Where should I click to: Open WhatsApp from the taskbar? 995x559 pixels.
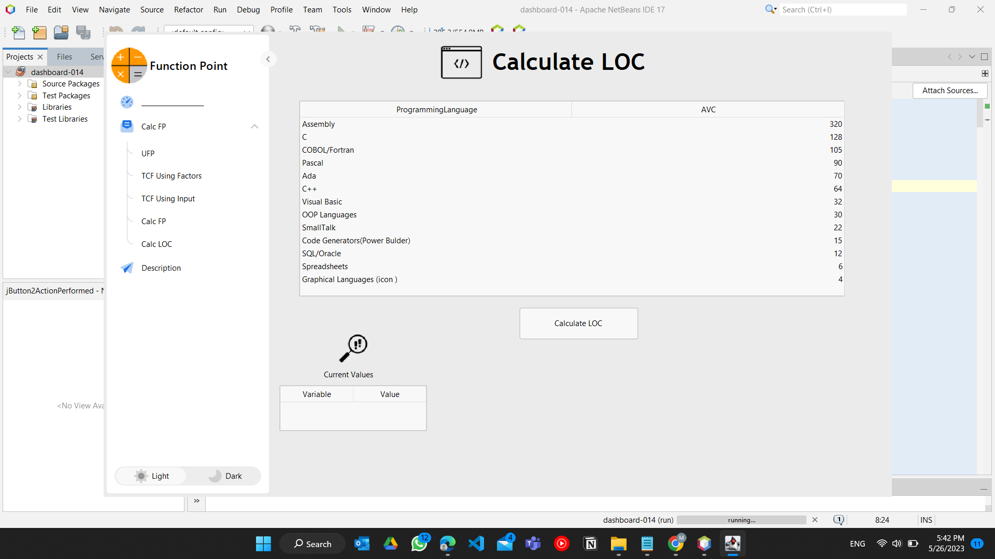(x=419, y=543)
